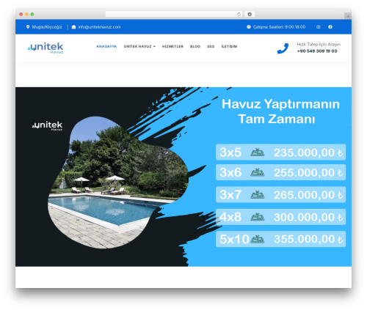367x310 pixels.
Task: Click the 255.000,00 ₺ price
Action: pyautogui.click(x=308, y=173)
